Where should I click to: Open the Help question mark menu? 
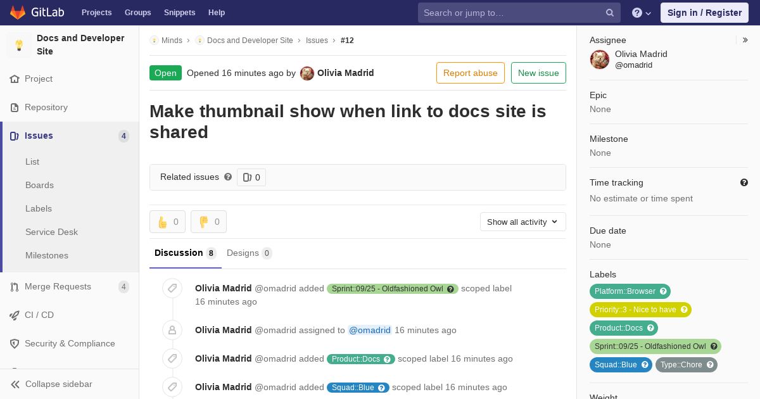[642, 13]
